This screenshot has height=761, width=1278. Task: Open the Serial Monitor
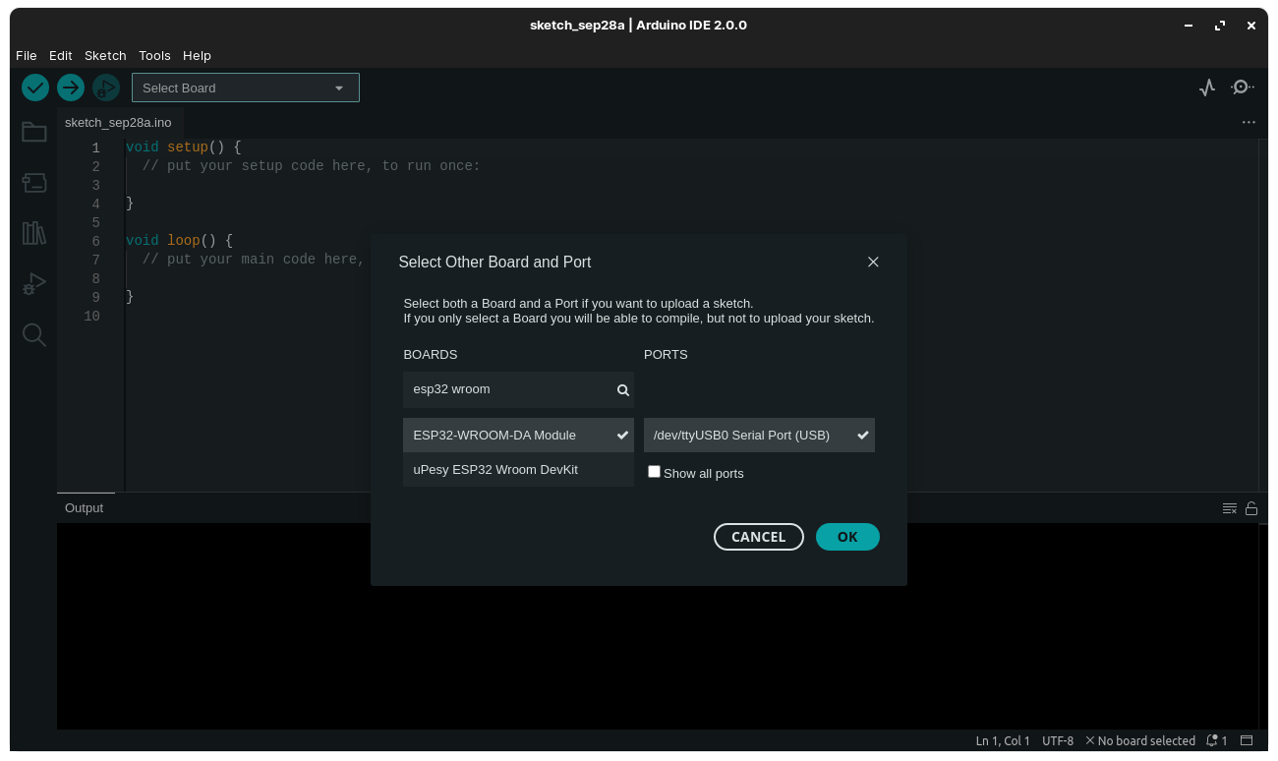pyautogui.click(x=1242, y=88)
